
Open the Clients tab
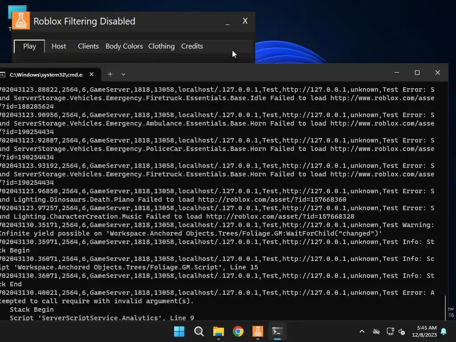coord(88,46)
